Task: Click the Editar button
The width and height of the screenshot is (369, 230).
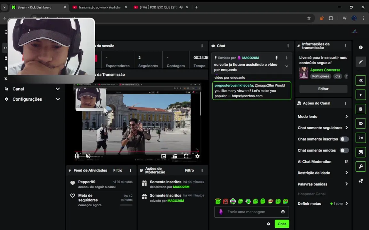Action: pos(323,89)
